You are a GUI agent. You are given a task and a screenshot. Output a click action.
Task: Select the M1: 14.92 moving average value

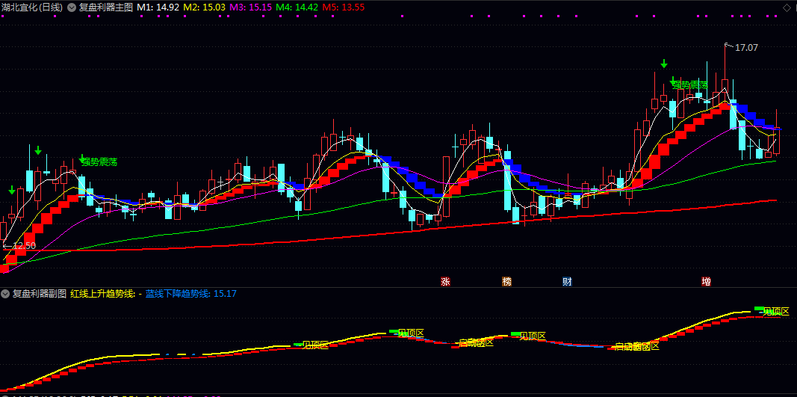[x=158, y=7]
